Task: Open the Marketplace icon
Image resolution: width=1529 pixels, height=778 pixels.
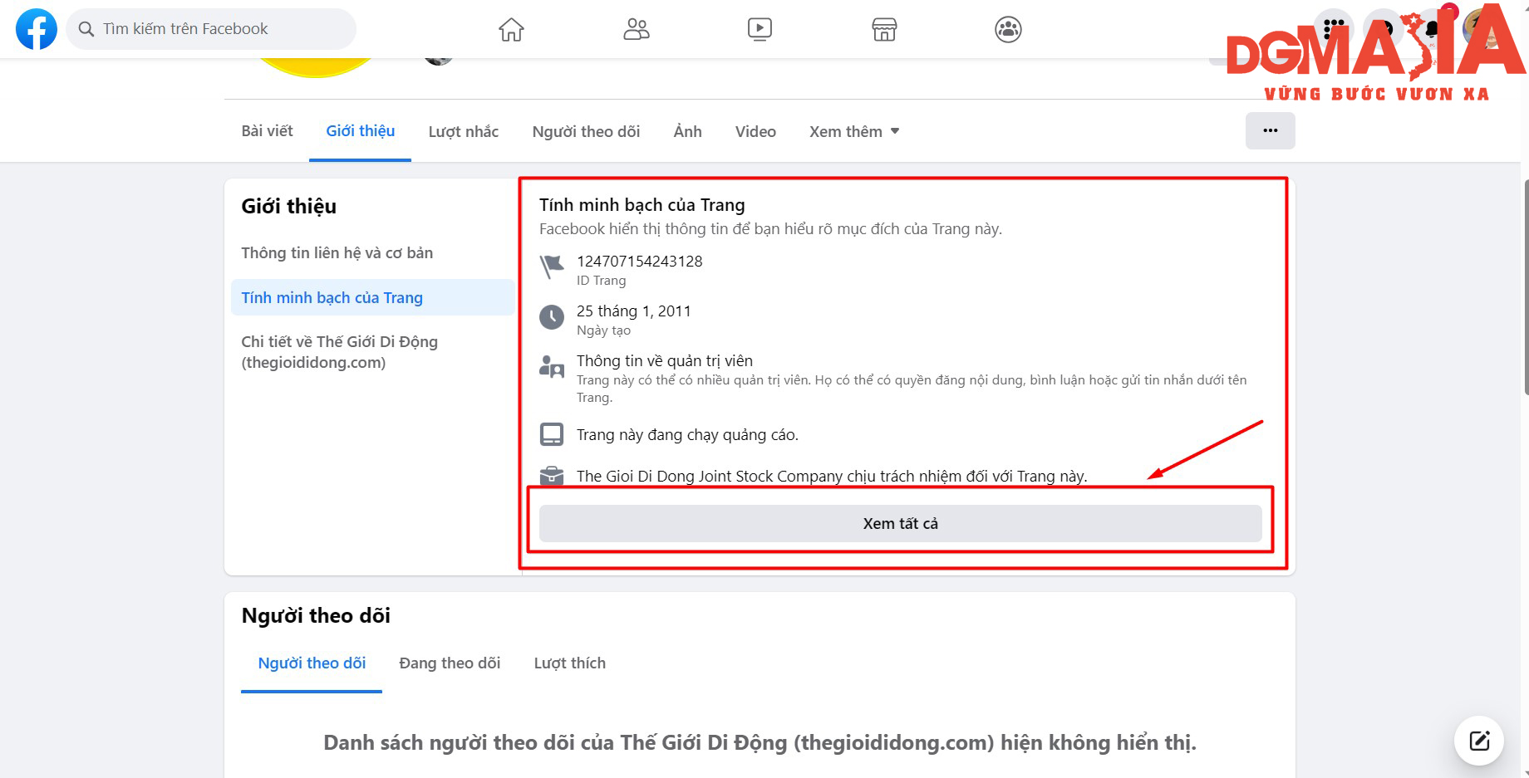Action: click(x=884, y=30)
